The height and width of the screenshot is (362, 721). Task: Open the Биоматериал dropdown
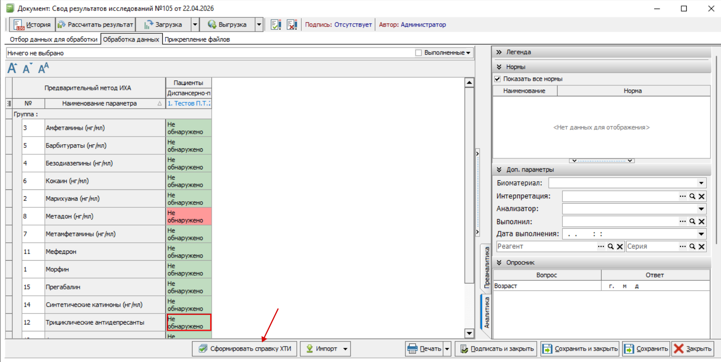click(x=701, y=183)
